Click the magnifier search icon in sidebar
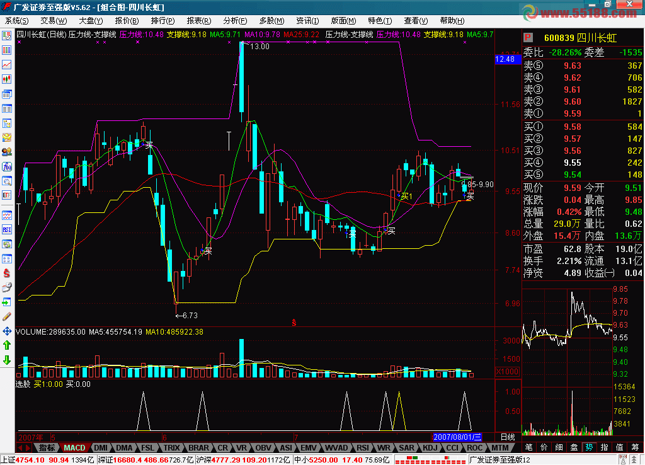Image resolution: width=645 pixels, height=465 pixels. point(6,181)
